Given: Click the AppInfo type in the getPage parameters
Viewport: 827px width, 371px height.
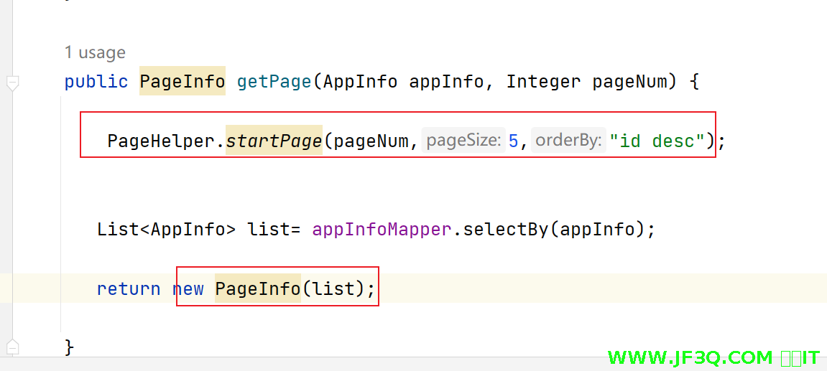Looking at the screenshot, I should coord(360,82).
